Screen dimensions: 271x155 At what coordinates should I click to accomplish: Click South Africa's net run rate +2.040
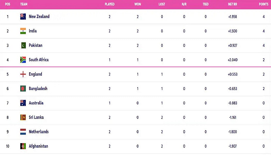tap(233, 60)
